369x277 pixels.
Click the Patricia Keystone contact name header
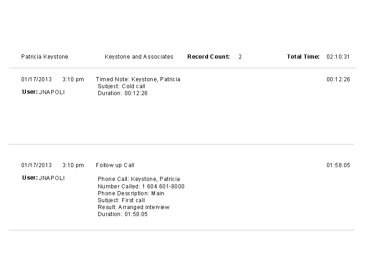[x=45, y=57]
